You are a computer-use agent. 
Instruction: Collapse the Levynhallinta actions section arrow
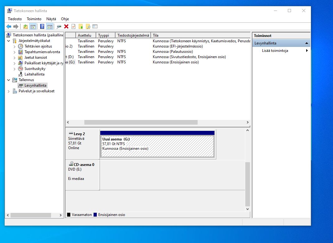(307, 43)
